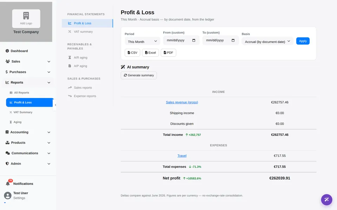
Task: Expand the Purchases menu chevron
Action: 49,72
